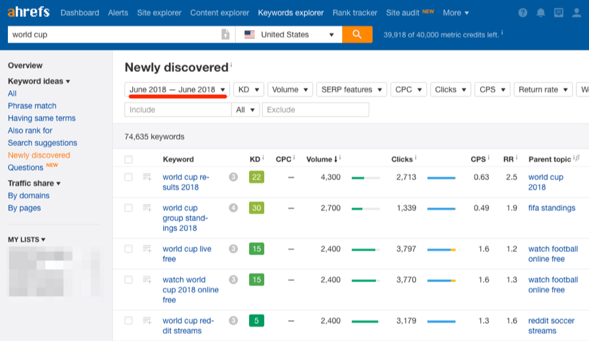Open the Phrase match sidebar link
This screenshot has height=341, width=589.
pyautogui.click(x=32, y=106)
